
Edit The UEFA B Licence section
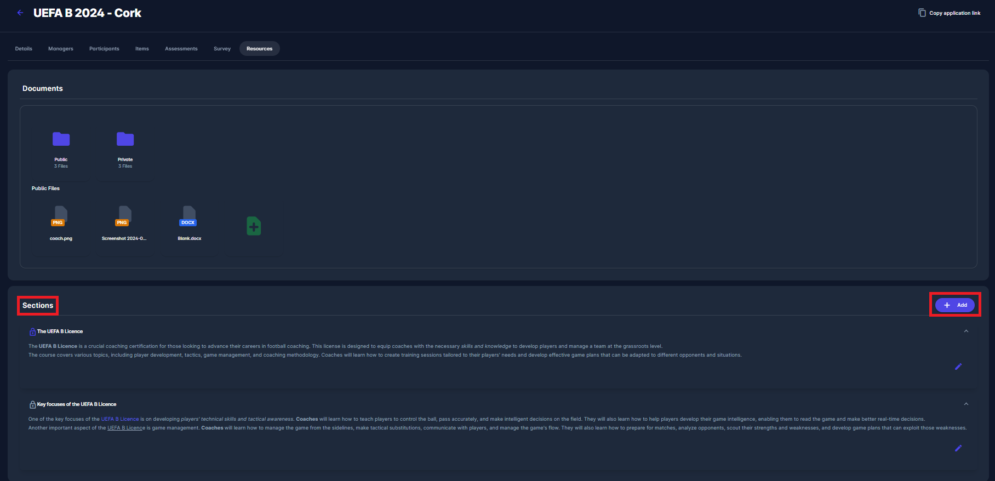tap(958, 367)
